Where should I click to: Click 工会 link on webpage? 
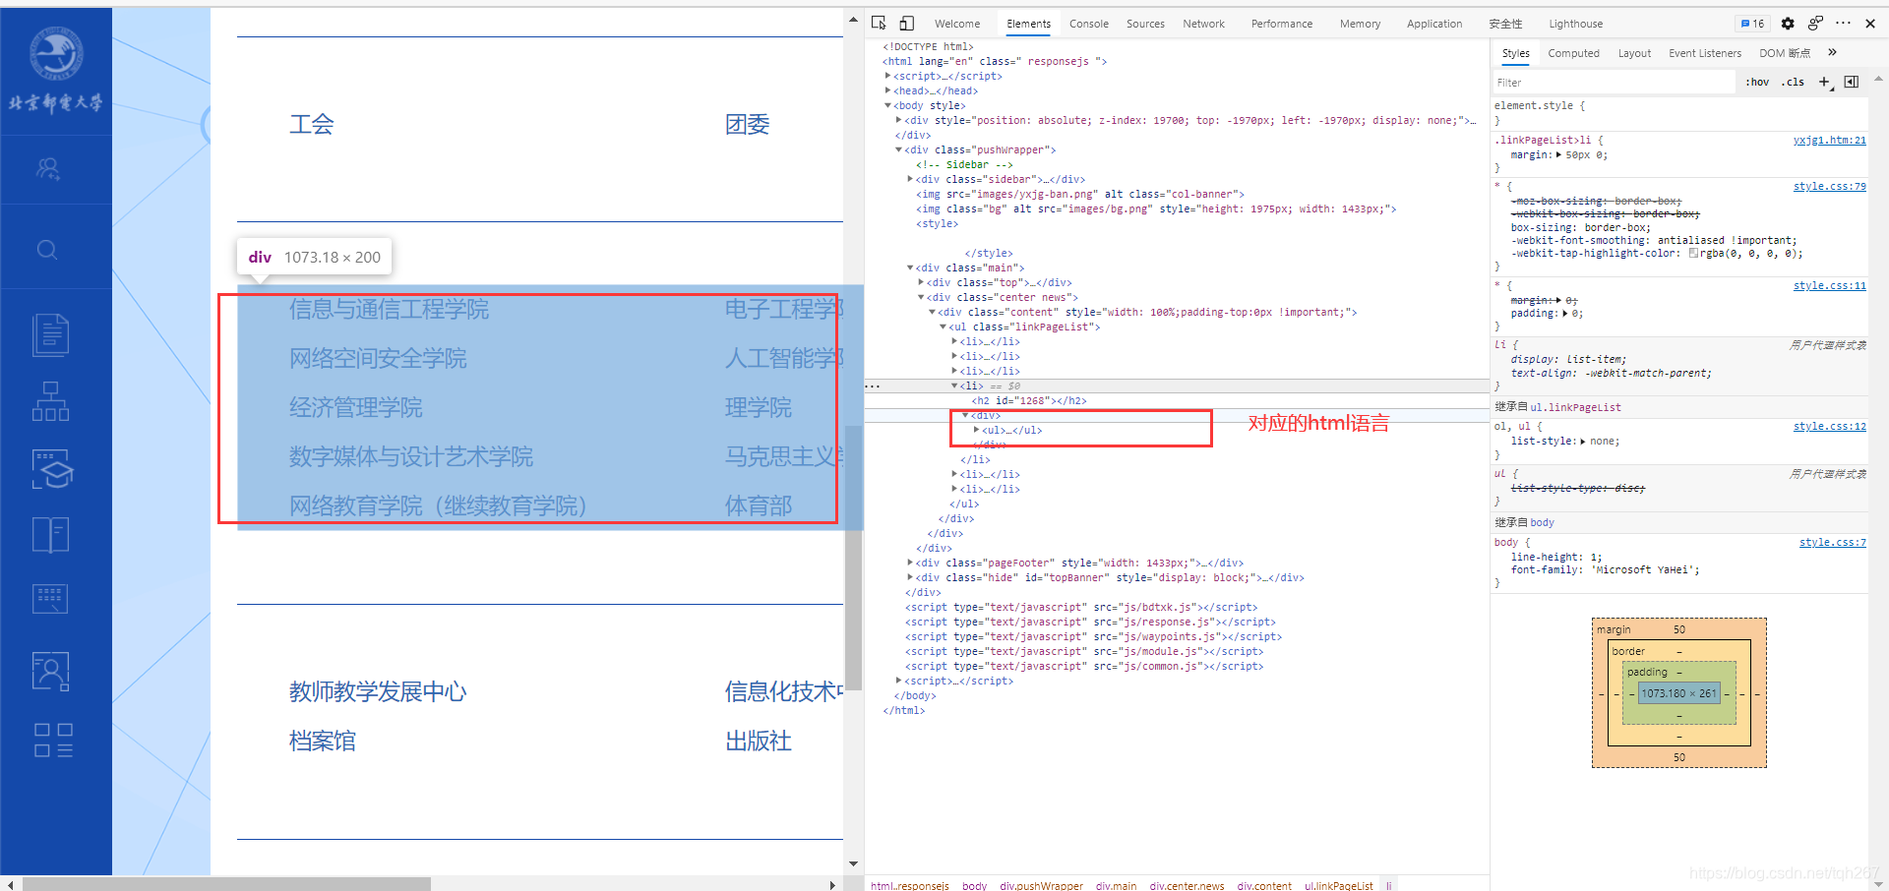pos(312,125)
